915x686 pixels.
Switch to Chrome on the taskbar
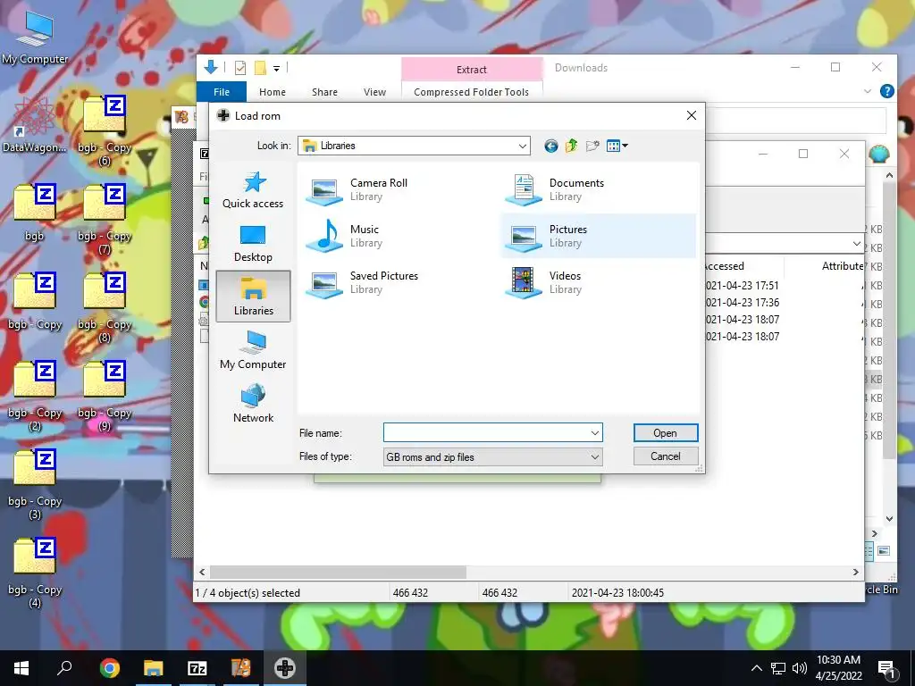109,668
